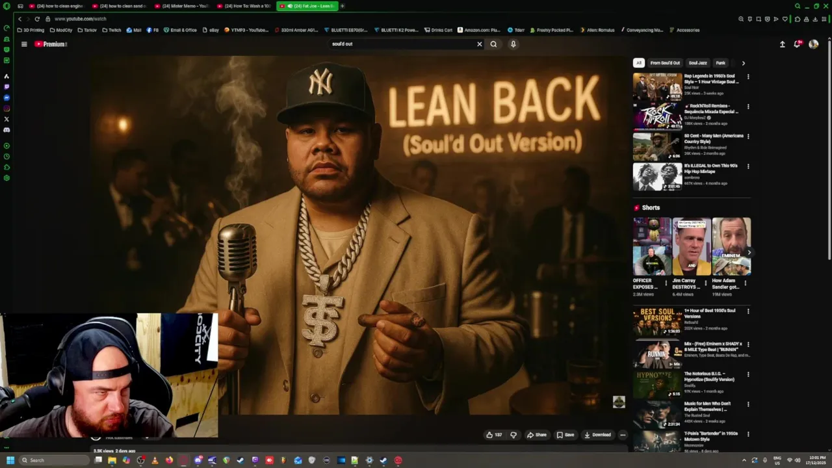The width and height of the screenshot is (832, 468).
Task: Open VLC from the taskbar
Action: coord(155,460)
